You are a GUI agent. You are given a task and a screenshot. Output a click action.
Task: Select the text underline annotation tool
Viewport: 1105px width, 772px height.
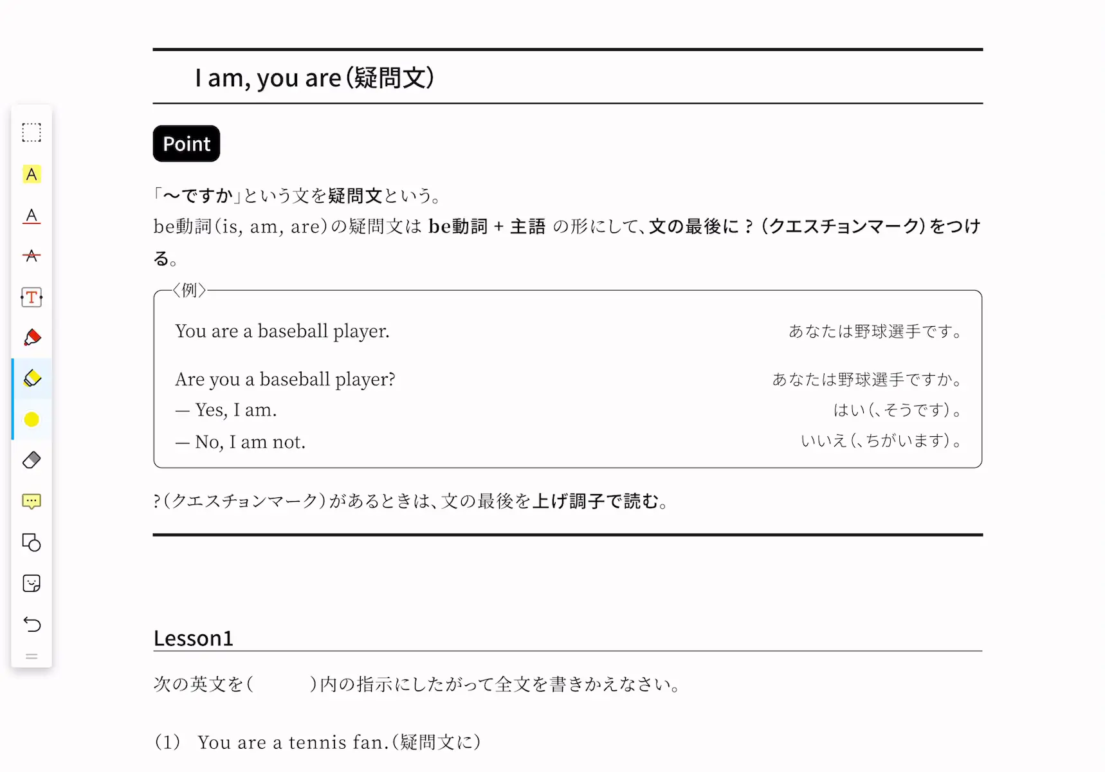(x=32, y=216)
